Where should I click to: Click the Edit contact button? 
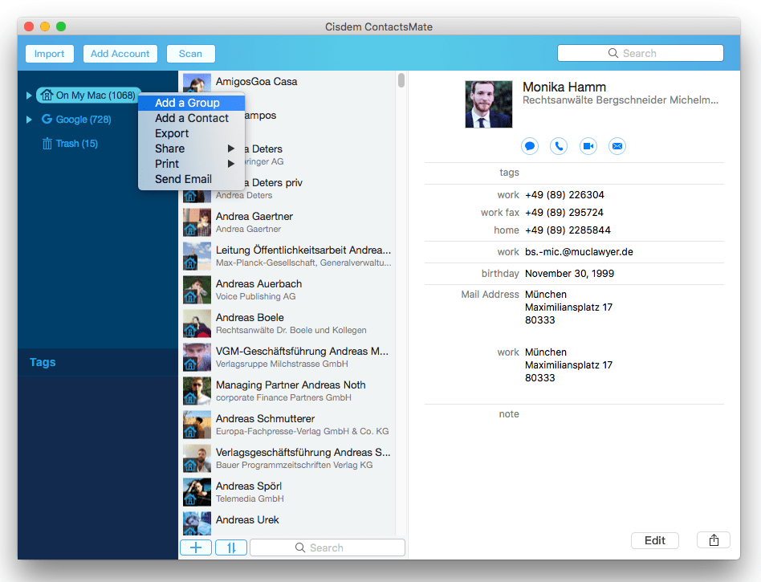click(654, 540)
